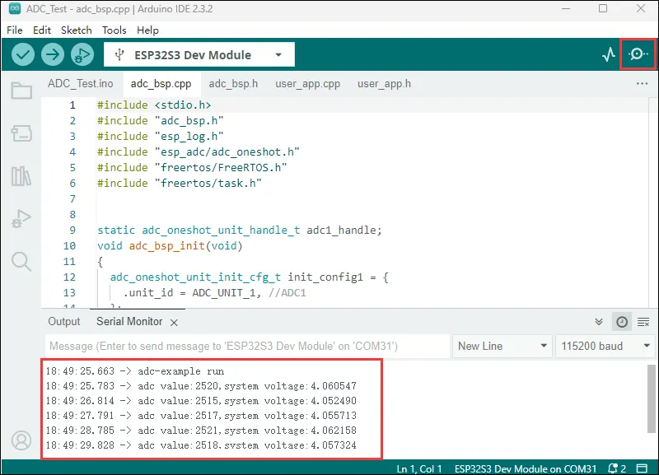
Task: Open the 115200 baud rate dropdown
Action: (x=604, y=346)
